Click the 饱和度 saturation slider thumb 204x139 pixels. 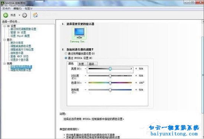[110, 90]
